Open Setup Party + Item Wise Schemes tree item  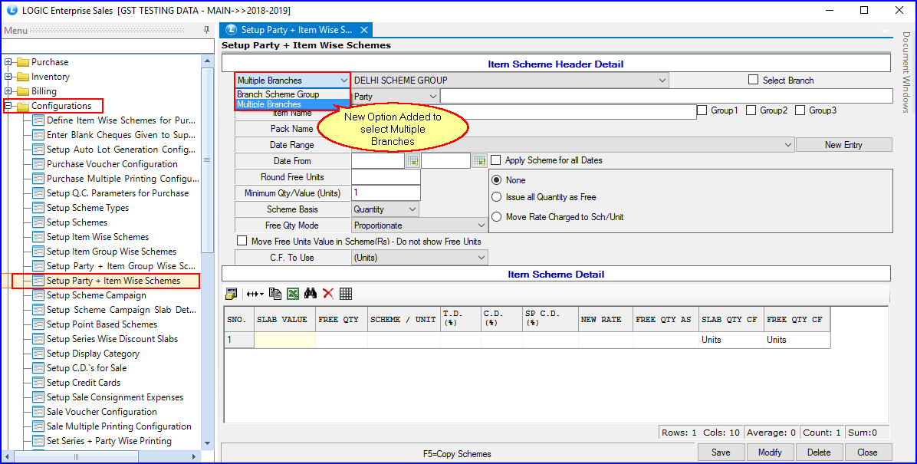[113, 281]
